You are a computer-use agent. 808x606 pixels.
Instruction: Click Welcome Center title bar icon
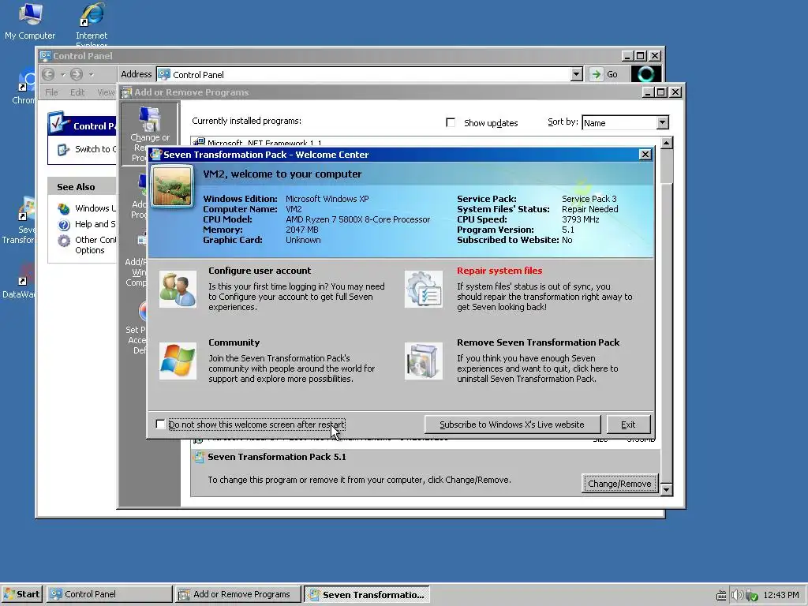156,155
